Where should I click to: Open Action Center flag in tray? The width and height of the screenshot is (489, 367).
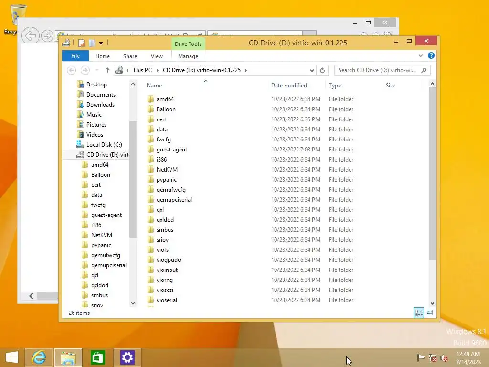[x=421, y=357]
